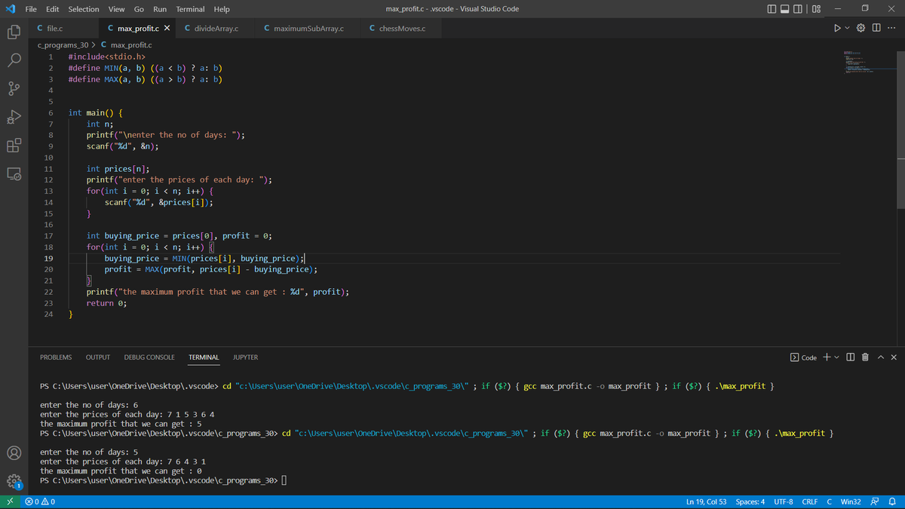Open the Manage gear with update badge
Viewport: 905px width, 509px height.
pos(14,480)
